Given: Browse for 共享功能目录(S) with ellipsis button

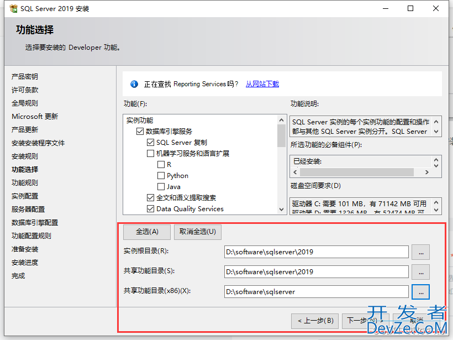Looking at the screenshot, I should 420,272.
